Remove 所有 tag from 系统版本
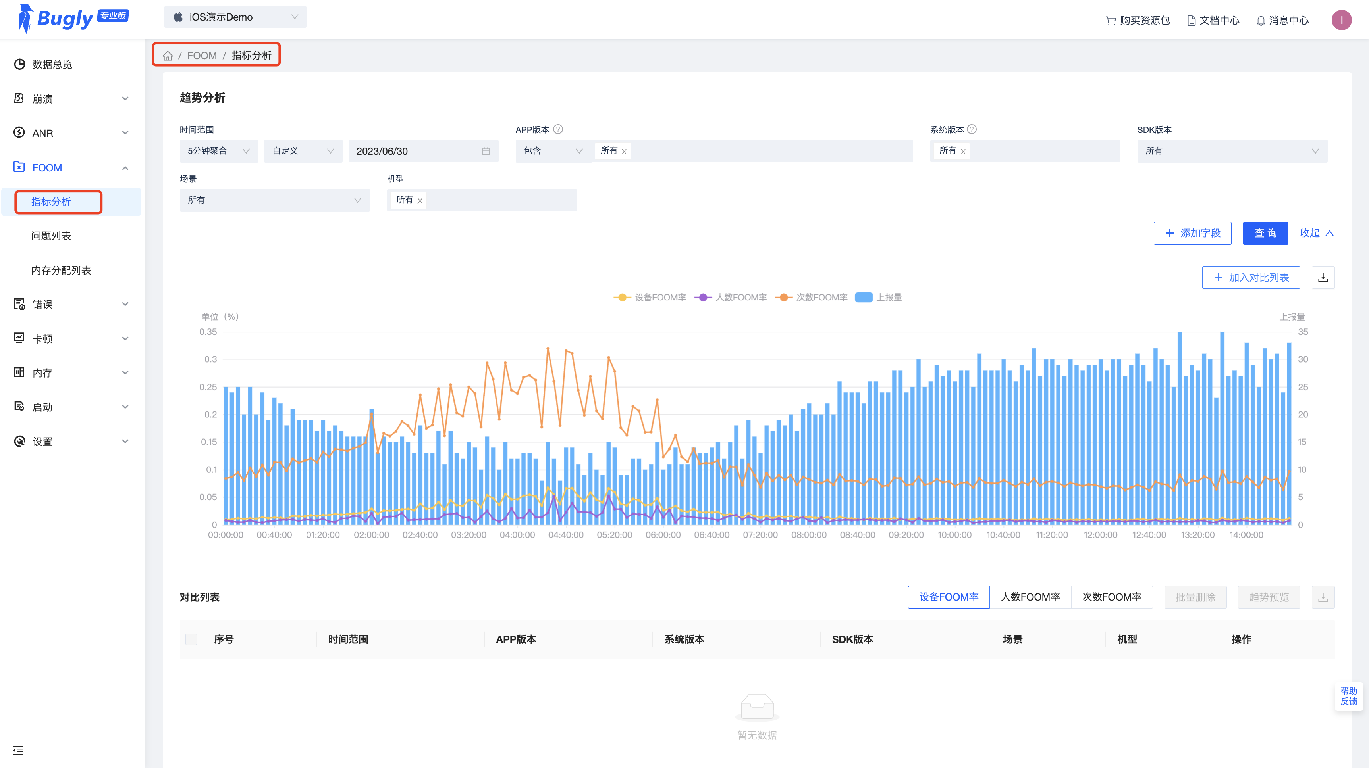 963,152
